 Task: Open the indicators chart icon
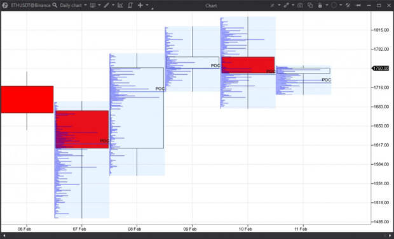coord(120,5)
